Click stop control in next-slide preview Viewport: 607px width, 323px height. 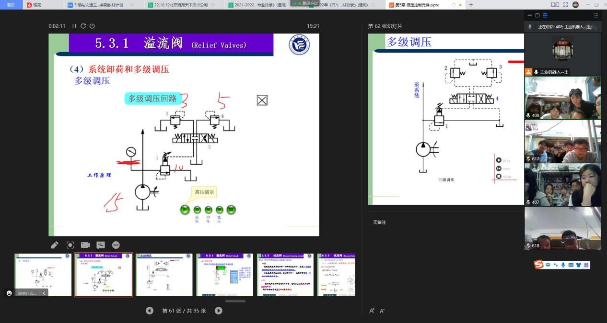click(499, 176)
